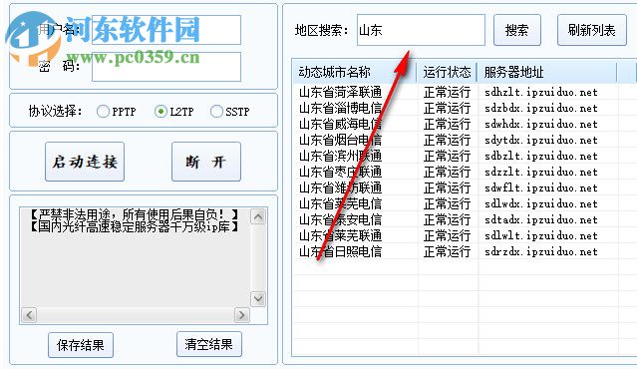Click server address sdwhdx.ipzuiduo.net
The height and width of the screenshot is (369, 637).
pyautogui.click(x=541, y=124)
